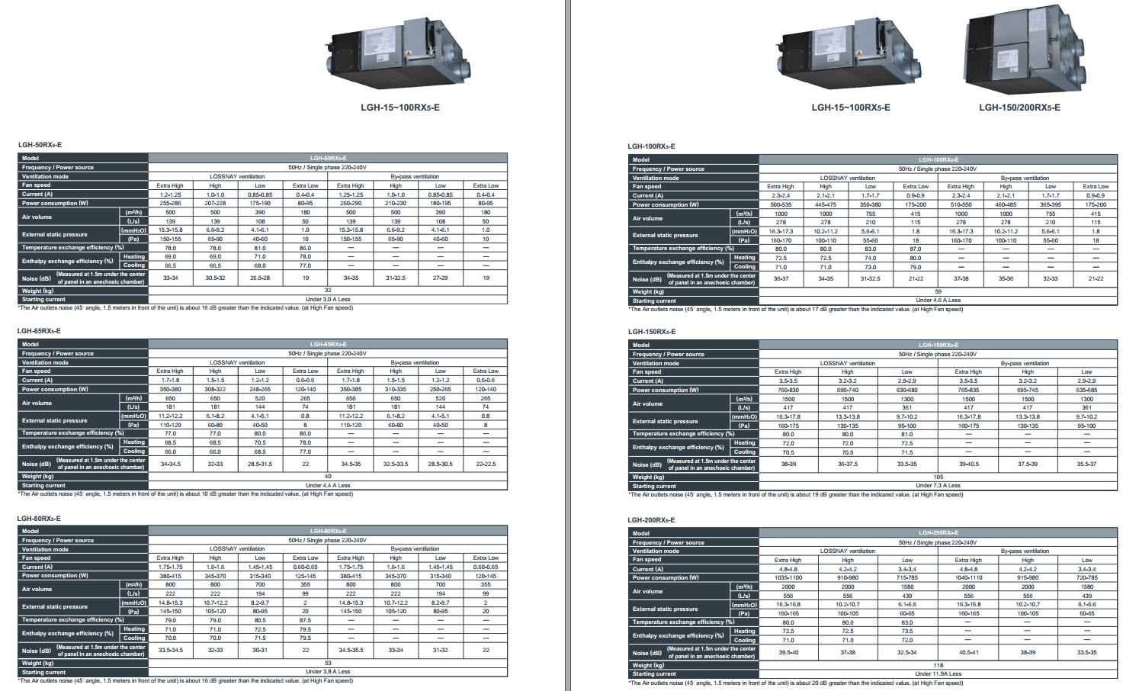The width and height of the screenshot is (1139, 691).
Task: Select power consumption value "445-475"
Action: (826, 205)
